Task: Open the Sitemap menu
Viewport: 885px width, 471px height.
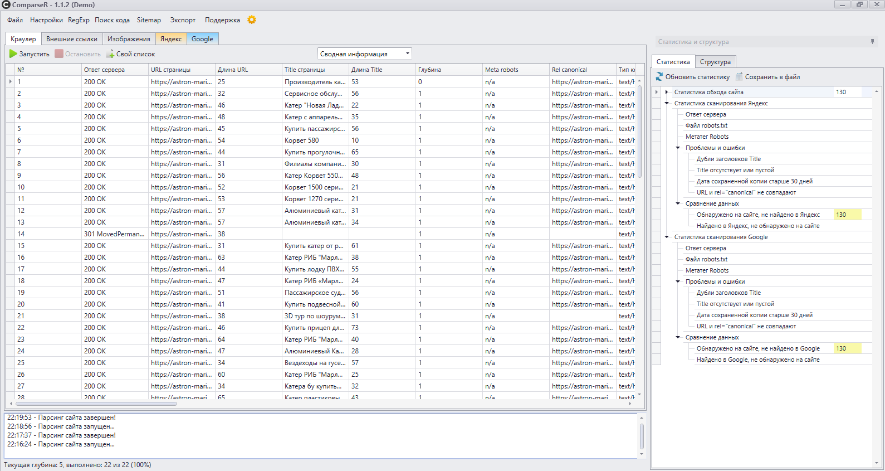Action: pyautogui.click(x=149, y=20)
